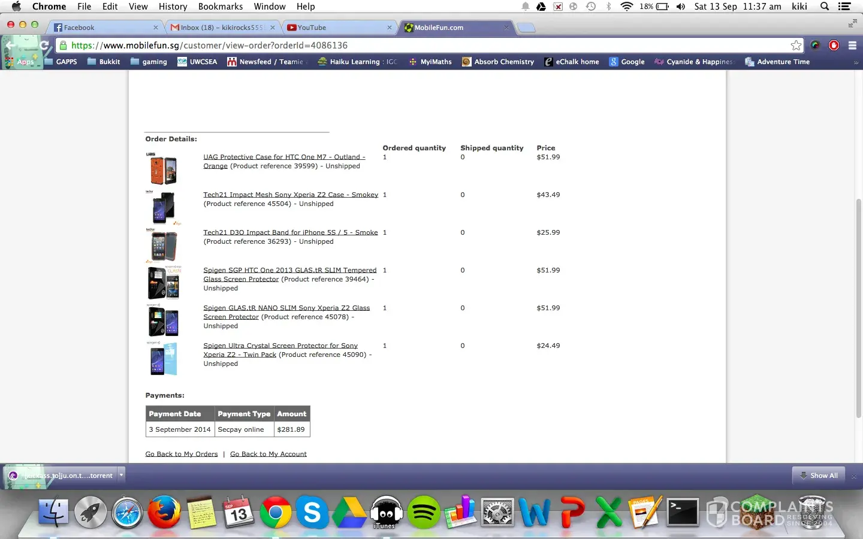The height and width of the screenshot is (539, 863).
Task: Open Google Drive in the dock
Action: pos(349,513)
